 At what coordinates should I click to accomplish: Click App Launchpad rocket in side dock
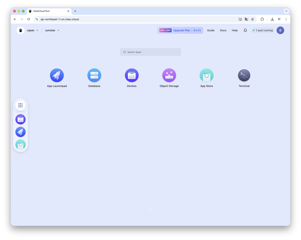click(x=21, y=132)
